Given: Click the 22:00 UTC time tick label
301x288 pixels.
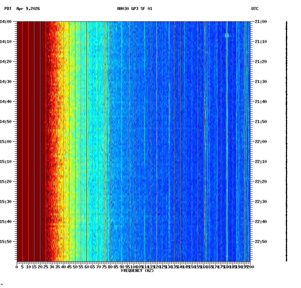Looking at the screenshot, I should click(x=260, y=141).
